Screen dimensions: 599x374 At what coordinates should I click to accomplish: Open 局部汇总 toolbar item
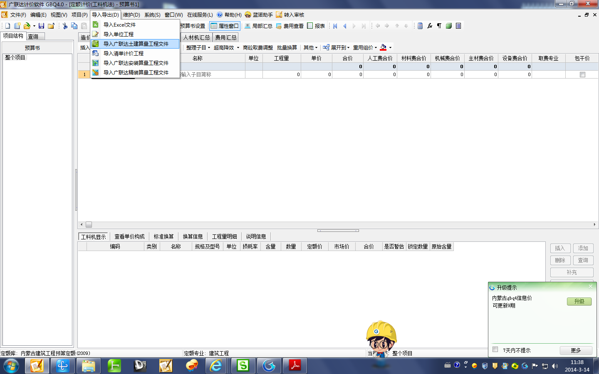point(258,26)
